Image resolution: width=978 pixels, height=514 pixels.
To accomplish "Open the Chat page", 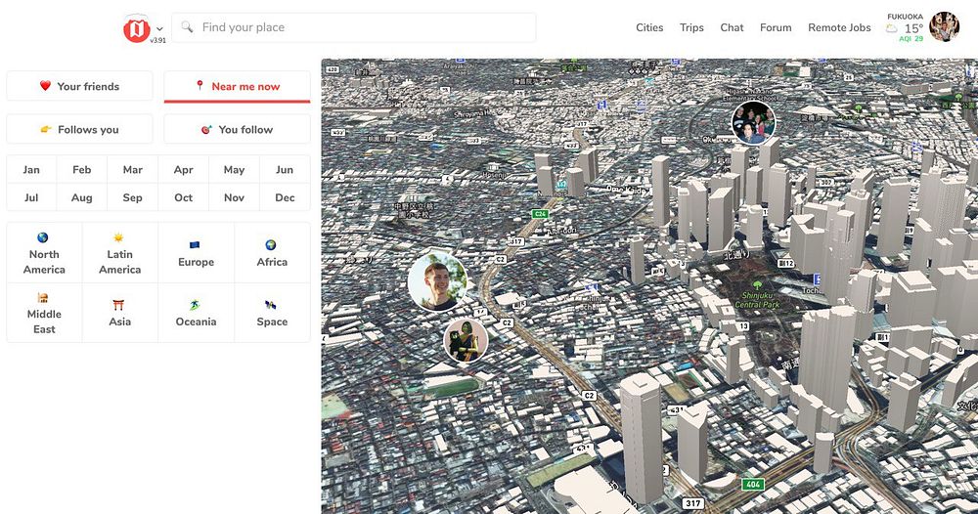I will click(732, 27).
